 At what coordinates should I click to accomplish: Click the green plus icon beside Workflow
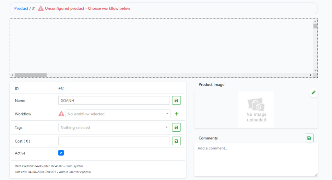[x=176, y=114]
